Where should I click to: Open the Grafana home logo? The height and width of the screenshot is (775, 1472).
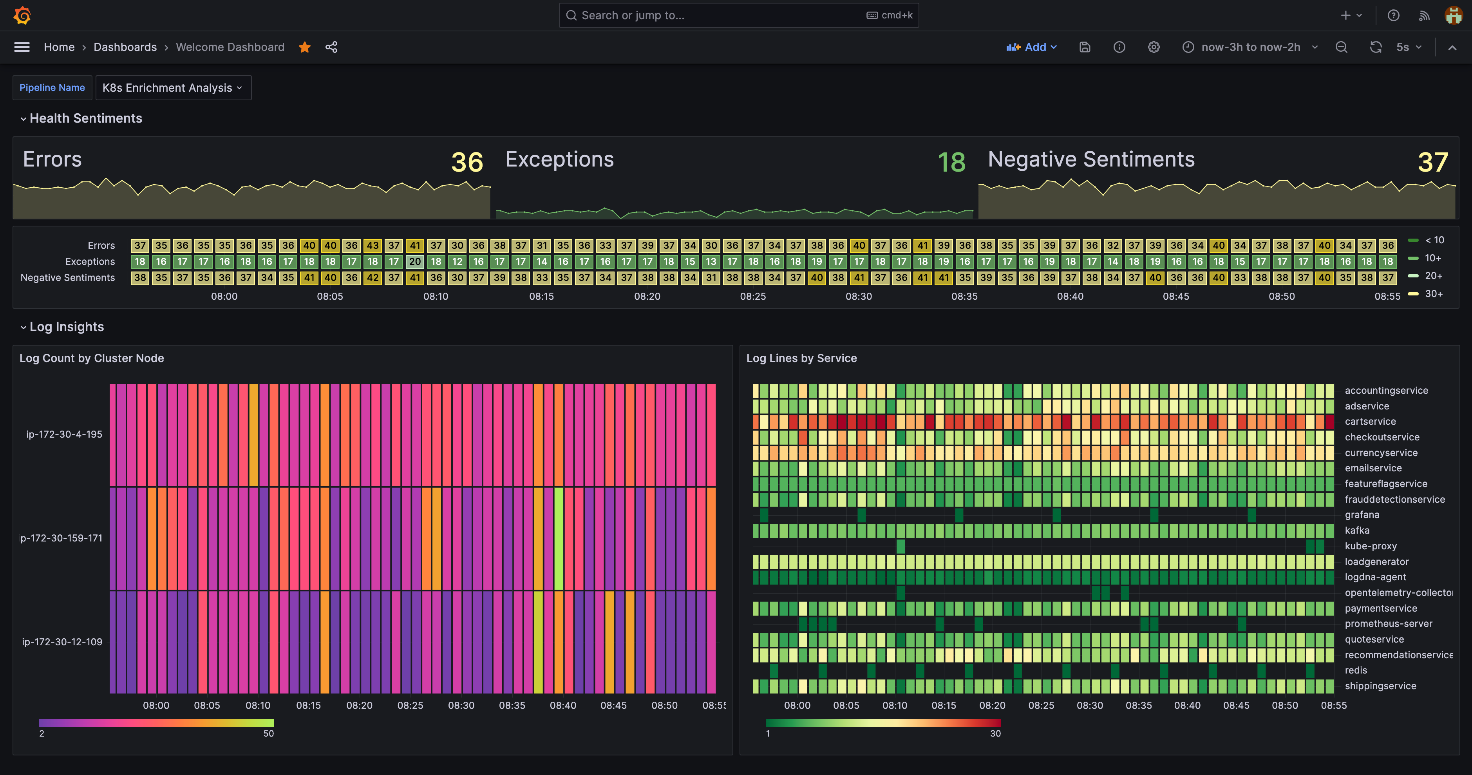[x=22, y=15]
